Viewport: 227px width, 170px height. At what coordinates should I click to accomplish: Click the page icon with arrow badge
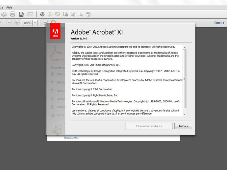(81, 14)
